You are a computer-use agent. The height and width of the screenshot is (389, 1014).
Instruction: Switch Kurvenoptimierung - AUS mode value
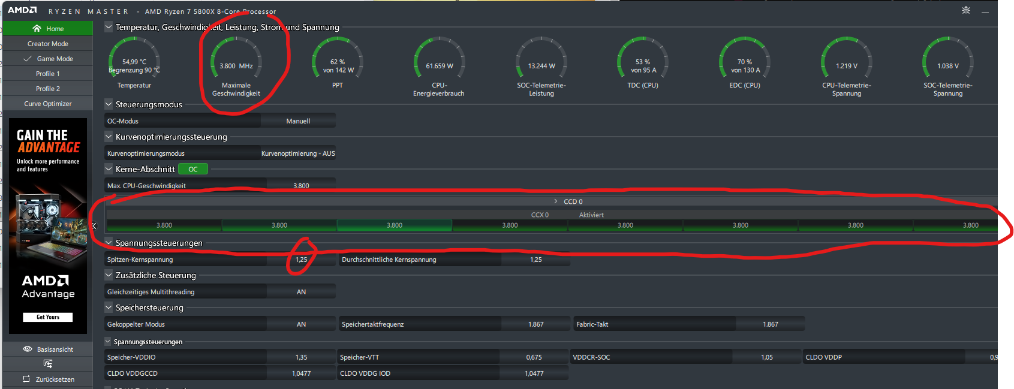tap(298, 153)
